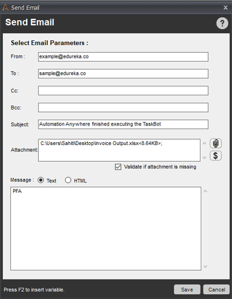Viewport: 232px width, 299px height.
Task: Click the Automation Anywhere logo in title bar
Action: (x=5, y=8)
